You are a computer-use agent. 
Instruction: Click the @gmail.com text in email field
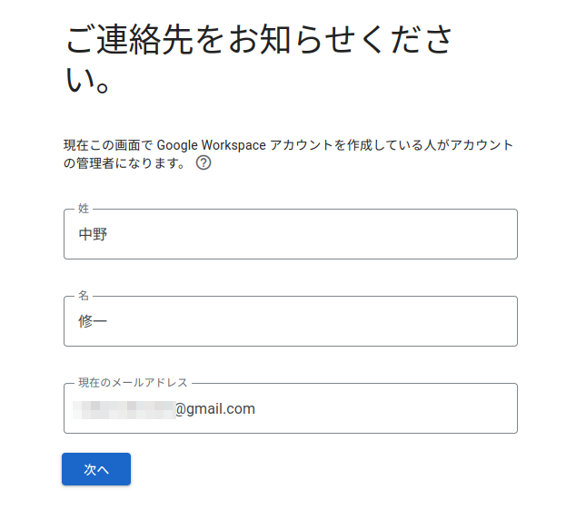[215, 409]
